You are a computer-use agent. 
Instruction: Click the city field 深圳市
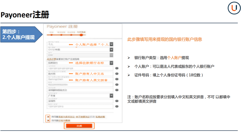tap(80, 101)
